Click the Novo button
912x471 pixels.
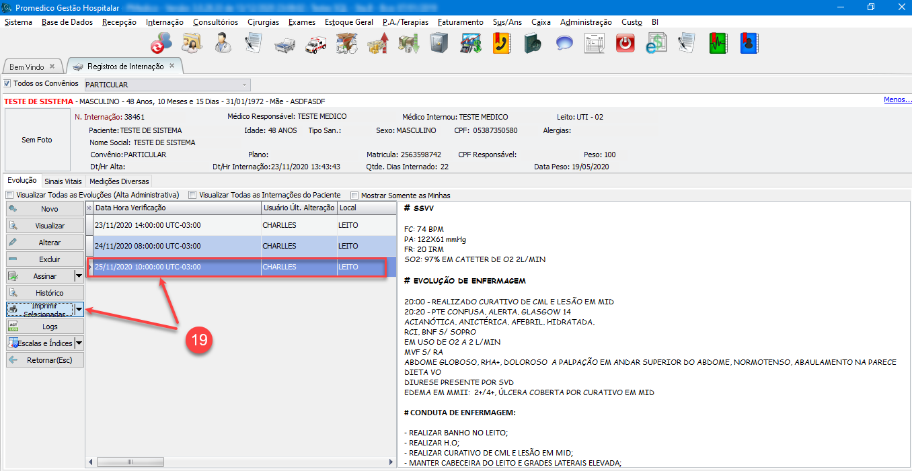pyautogui.click(x=45, y=209)
